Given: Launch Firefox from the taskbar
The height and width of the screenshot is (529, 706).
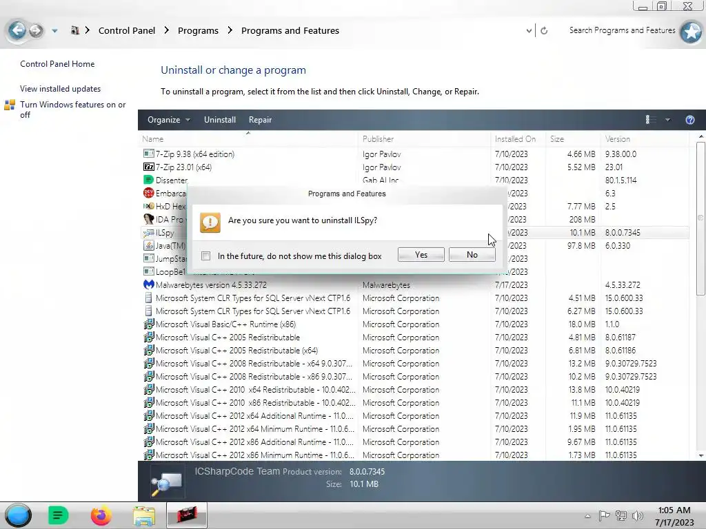Looking at the screenshot, I should [x=101, y=515].
